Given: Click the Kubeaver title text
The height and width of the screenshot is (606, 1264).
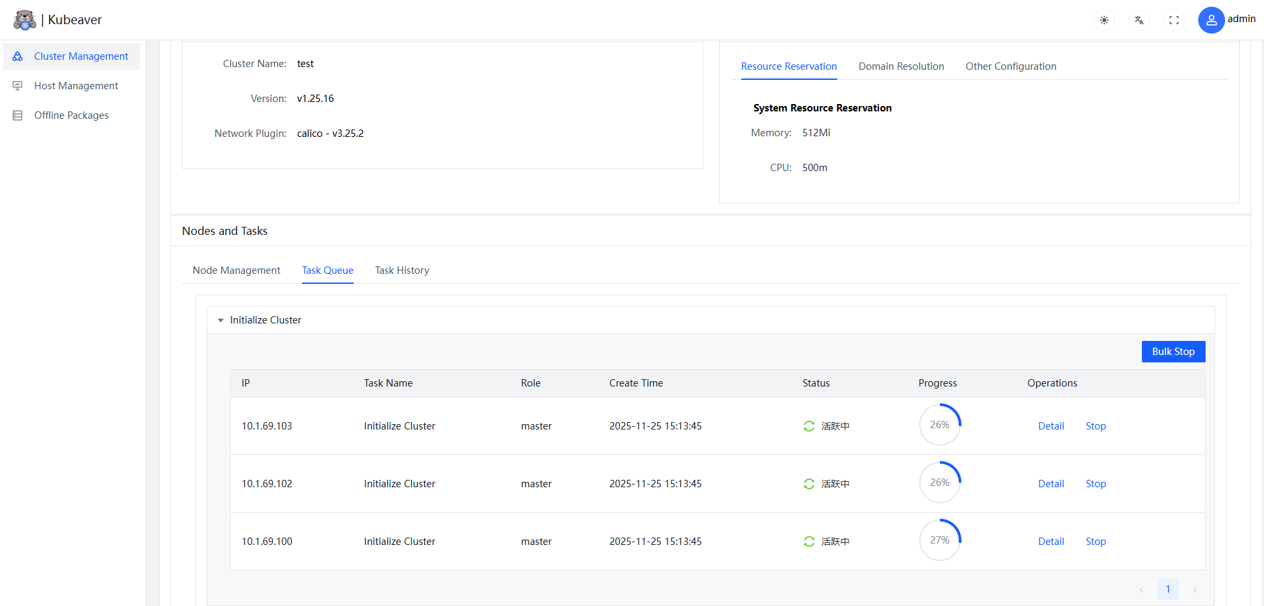Looking at the screenshot, I should click(x=74, y=20).
